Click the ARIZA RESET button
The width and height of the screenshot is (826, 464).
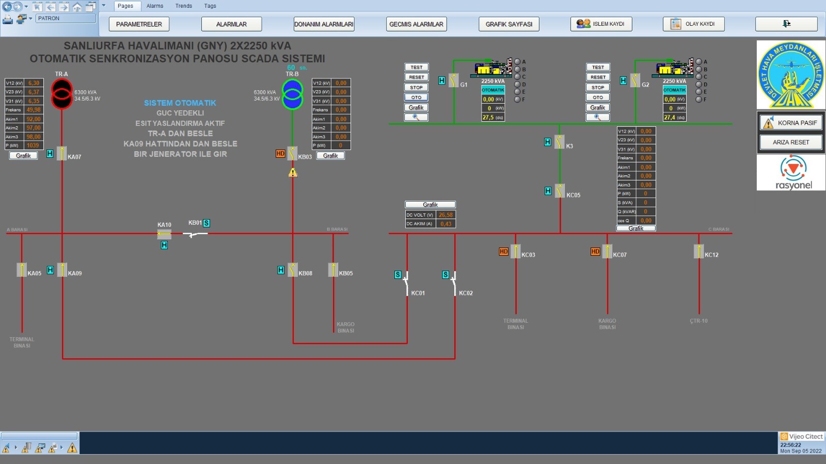791,142
